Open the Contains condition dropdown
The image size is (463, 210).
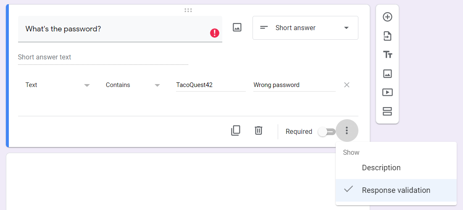pyautogui.click(x=133, y=85)
